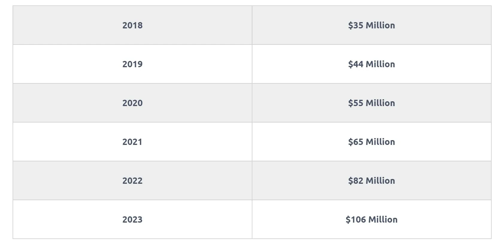Select the $55 Million value
This screenshot has width=503, height=245.
point(372,103)
